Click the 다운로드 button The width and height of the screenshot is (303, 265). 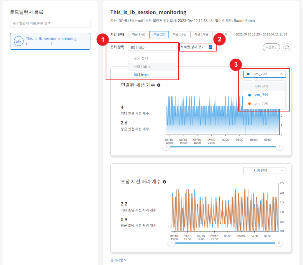[x=271, y=47]
